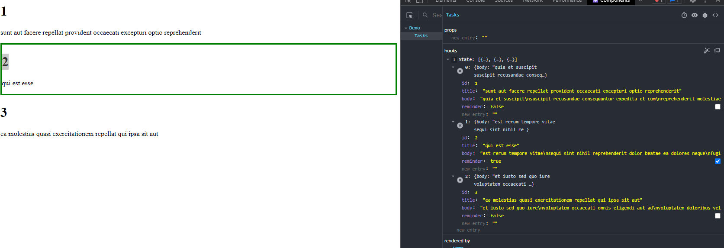Edit title value "sunt aut facere repellat"
Image resolution: width=724 pixels, height=248 pixels.
tap(582, 91)
